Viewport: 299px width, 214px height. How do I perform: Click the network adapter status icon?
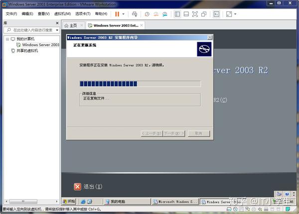tap(248, 209)
